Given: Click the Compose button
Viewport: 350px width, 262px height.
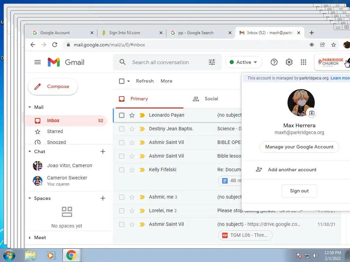Looking at the screenshot, I should (53, 86).
